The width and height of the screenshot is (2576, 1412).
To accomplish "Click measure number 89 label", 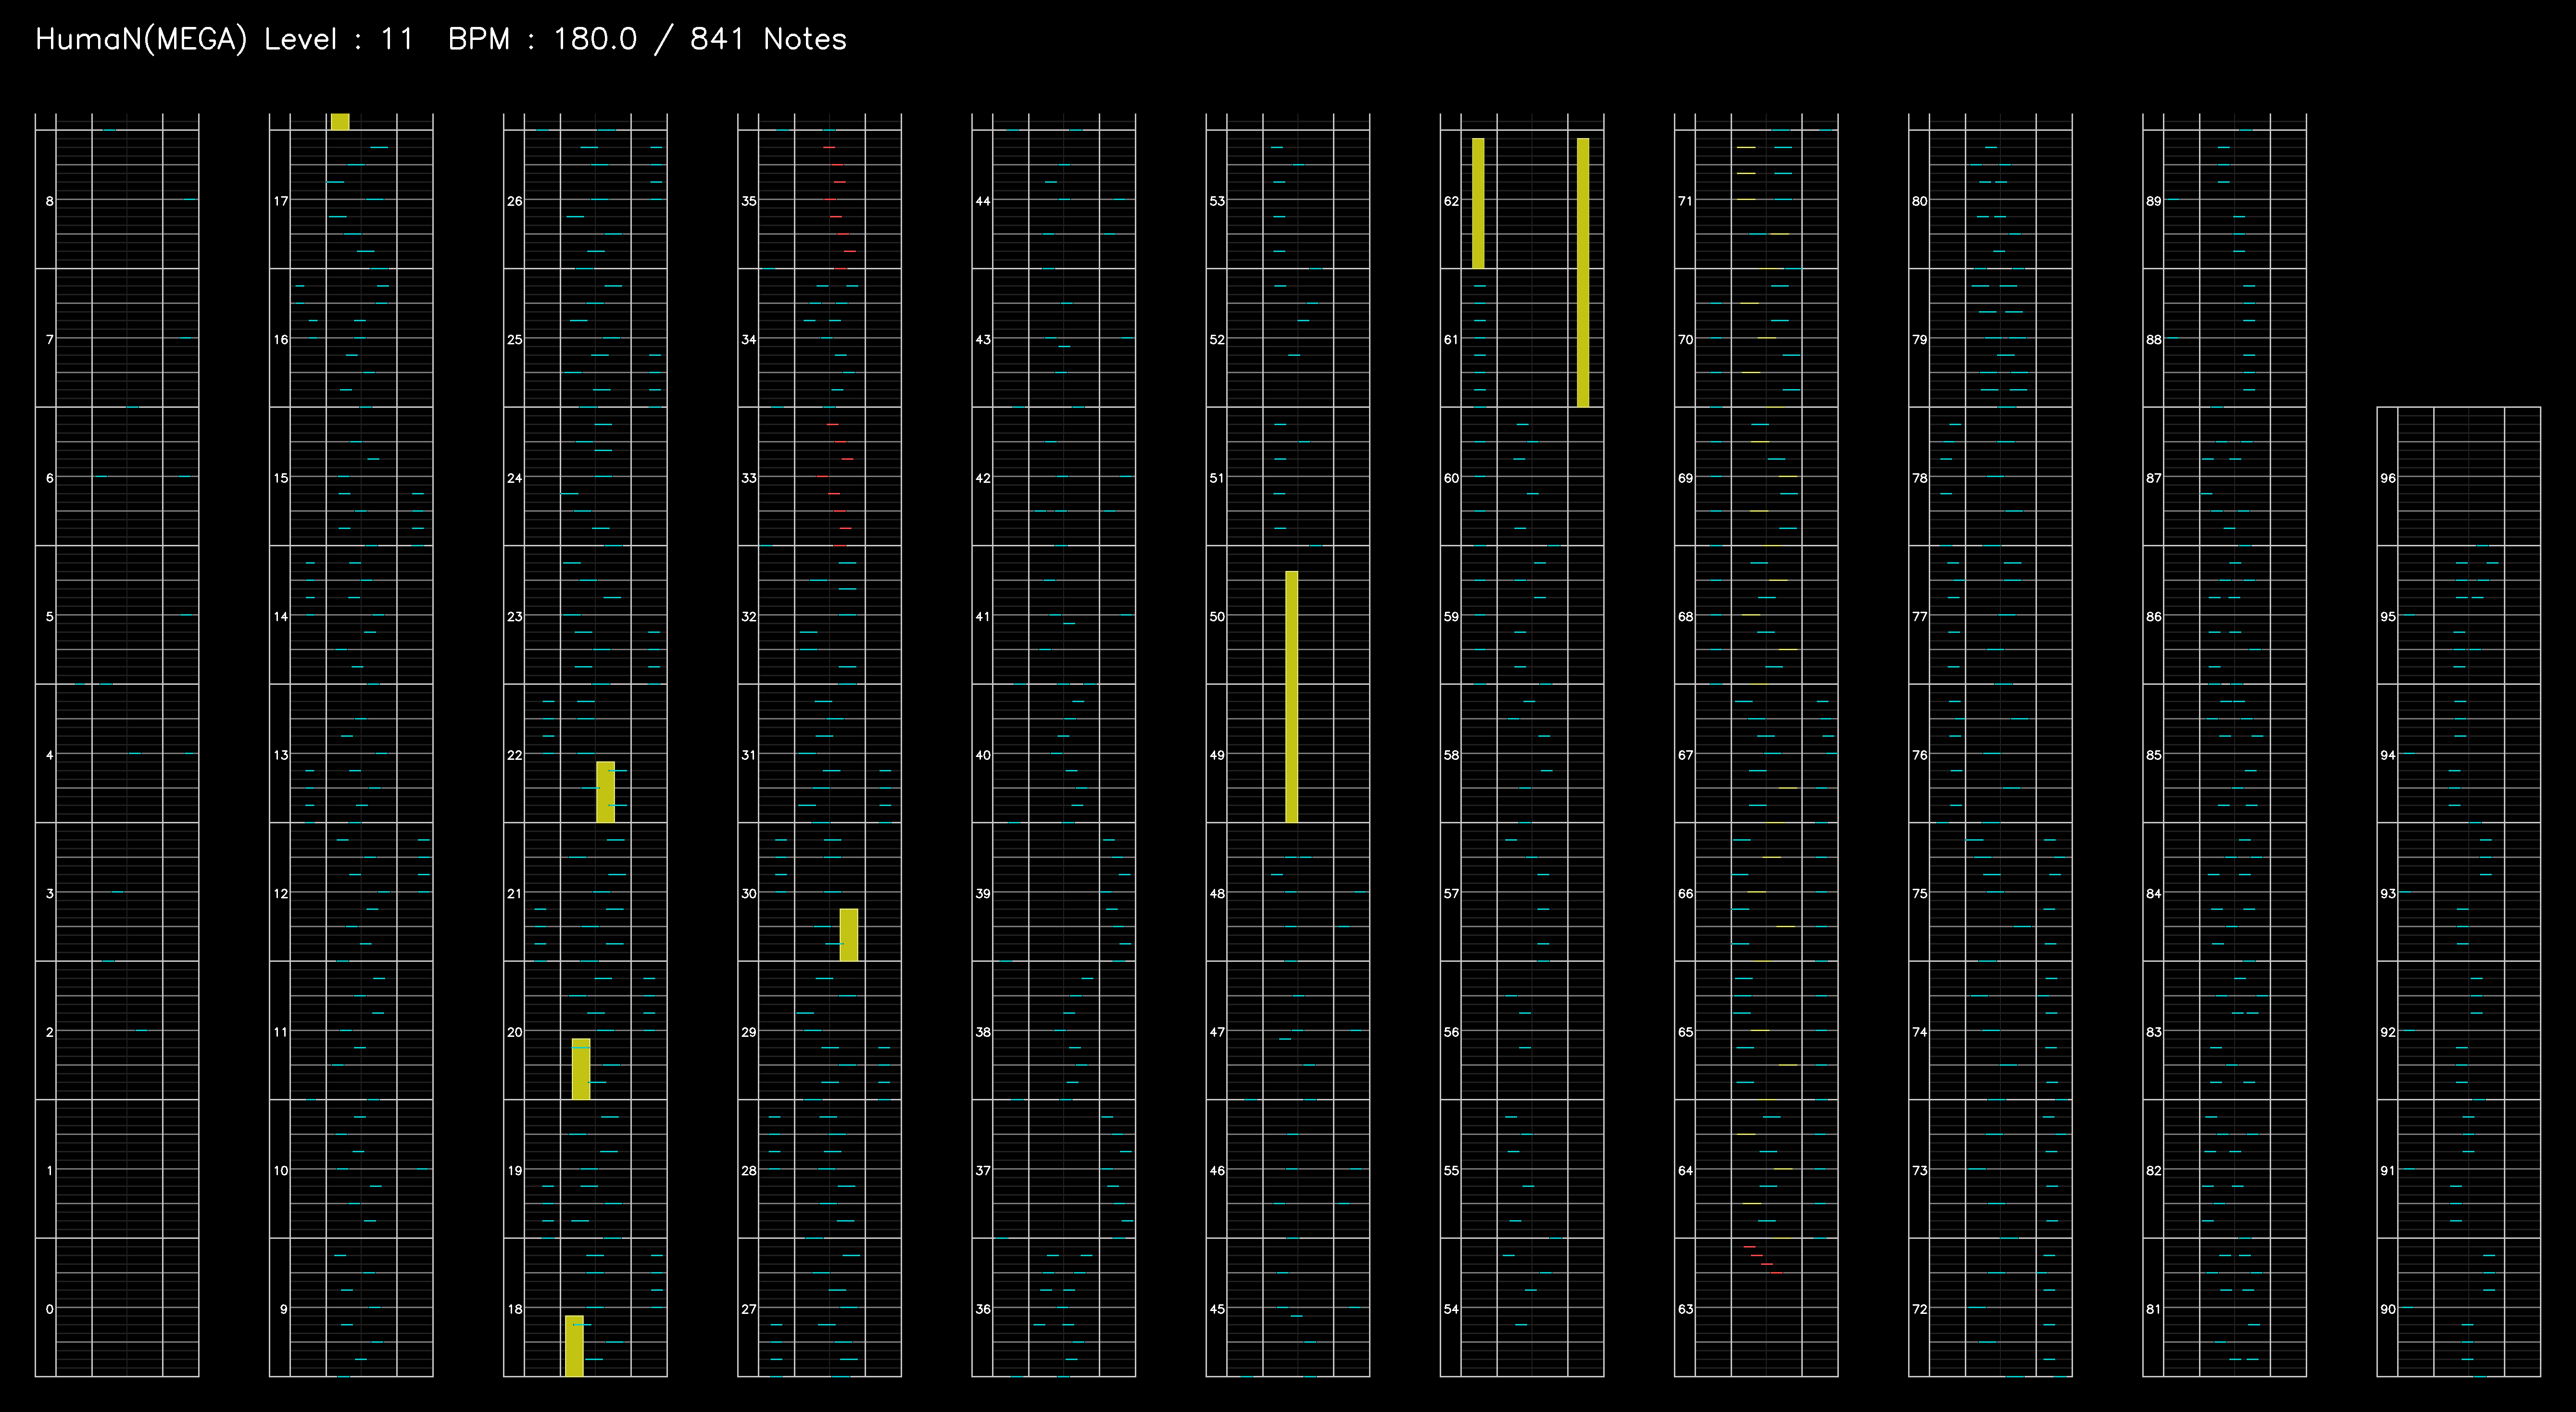I will (x=2154, y=201).
